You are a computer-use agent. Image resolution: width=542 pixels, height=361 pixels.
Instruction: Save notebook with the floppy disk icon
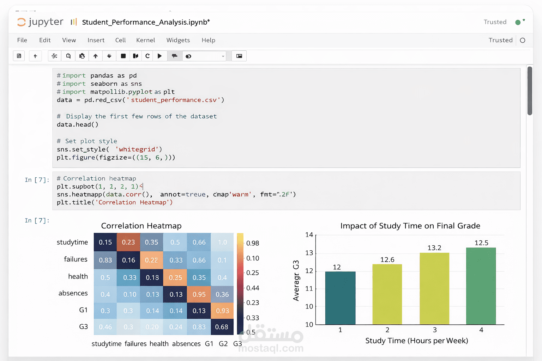19,56
